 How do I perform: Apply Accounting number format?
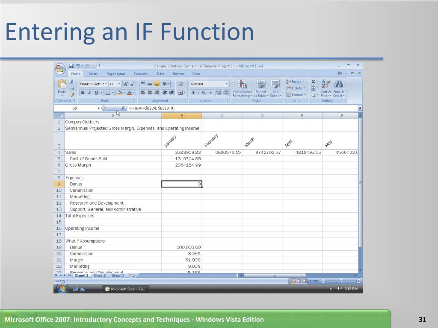[x=193, y=93]
